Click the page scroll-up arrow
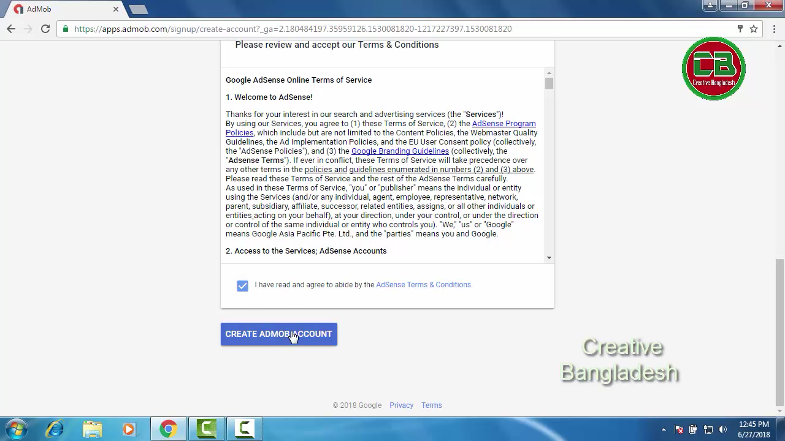785x441 pixels. pyautogui.click(x=780, y=45)
